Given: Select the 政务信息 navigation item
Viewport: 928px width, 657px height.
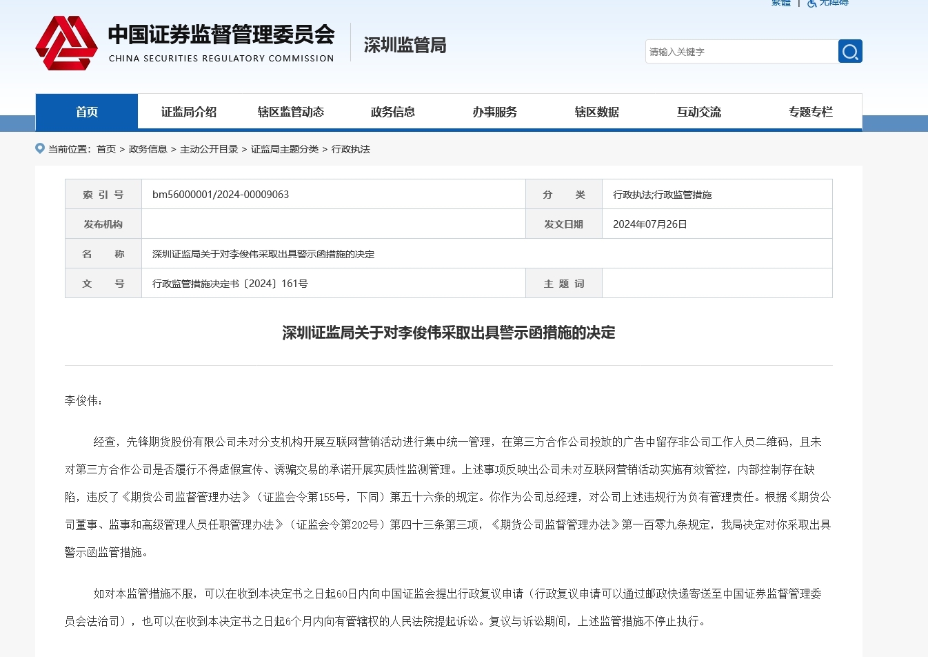Looking at the screenshot, I should (x=393, y=112).
